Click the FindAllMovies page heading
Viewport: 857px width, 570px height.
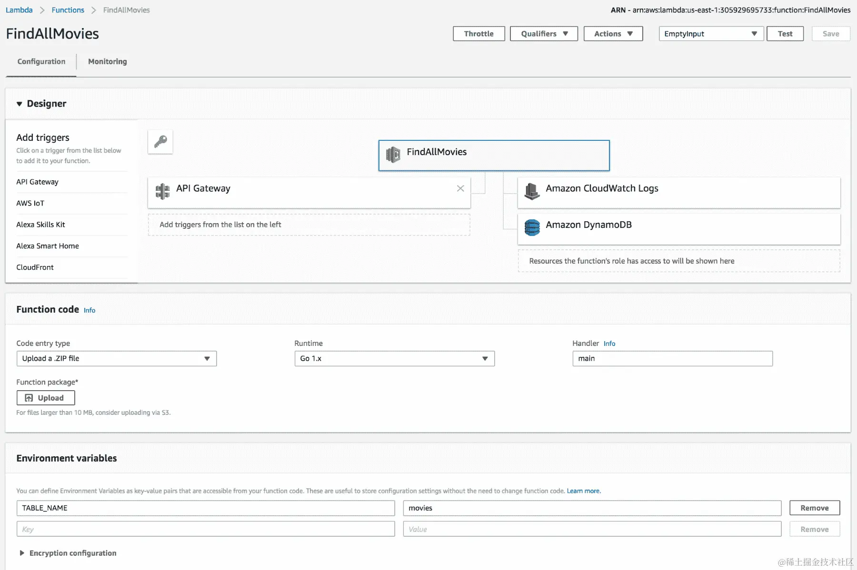(52, 34)
